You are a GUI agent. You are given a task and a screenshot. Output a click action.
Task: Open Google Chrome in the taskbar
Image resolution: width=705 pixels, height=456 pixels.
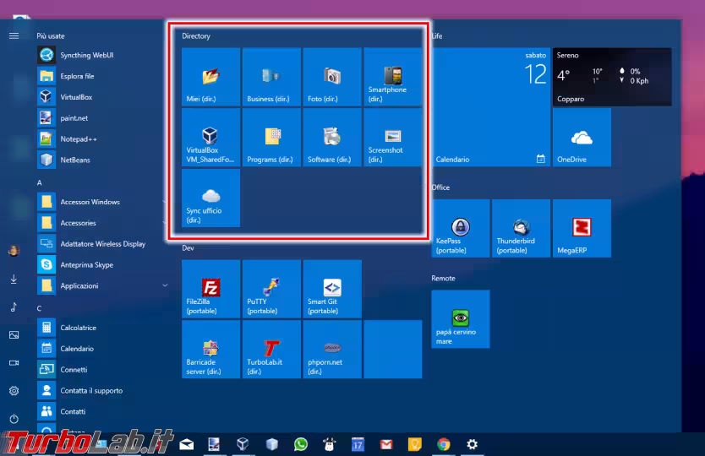coord(444,445)
